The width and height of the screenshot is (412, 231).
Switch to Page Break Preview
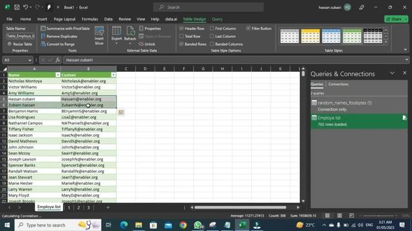tap(351, 216)
